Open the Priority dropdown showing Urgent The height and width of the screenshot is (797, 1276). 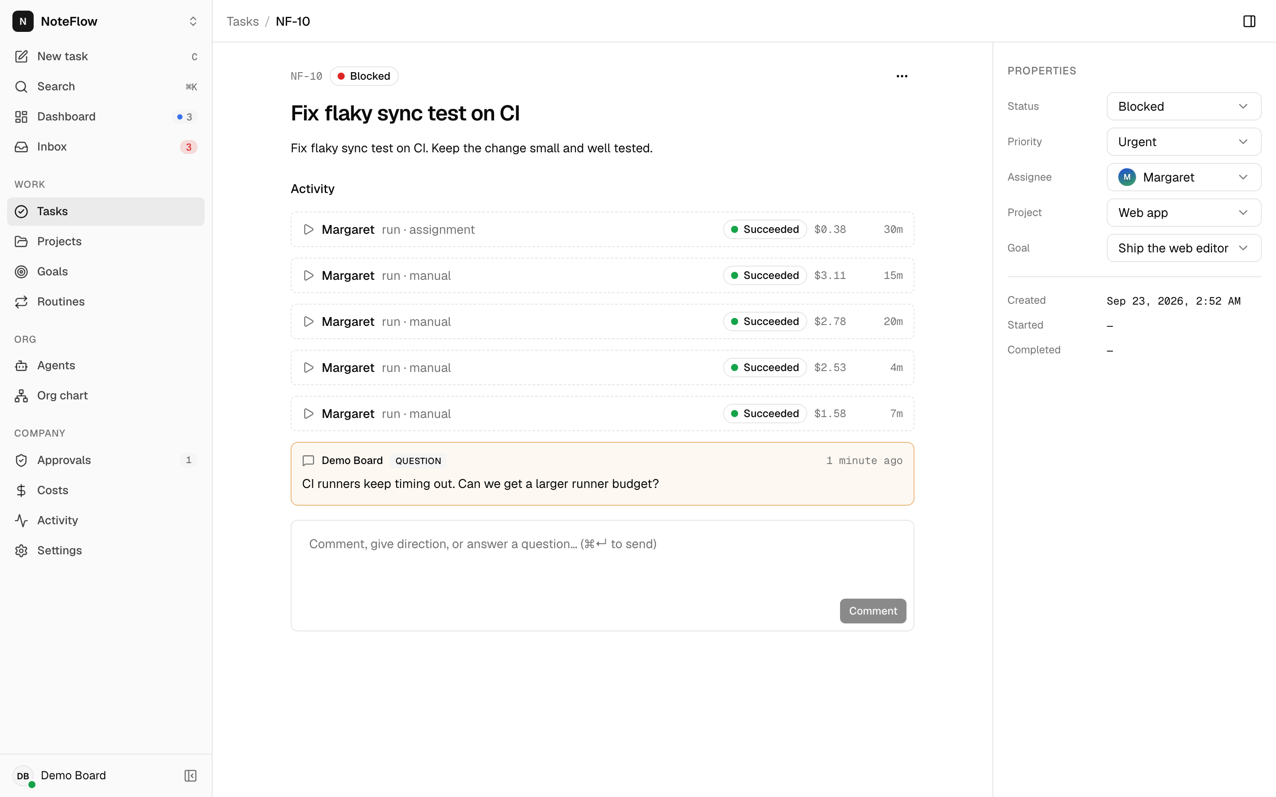coord(1184,142)
